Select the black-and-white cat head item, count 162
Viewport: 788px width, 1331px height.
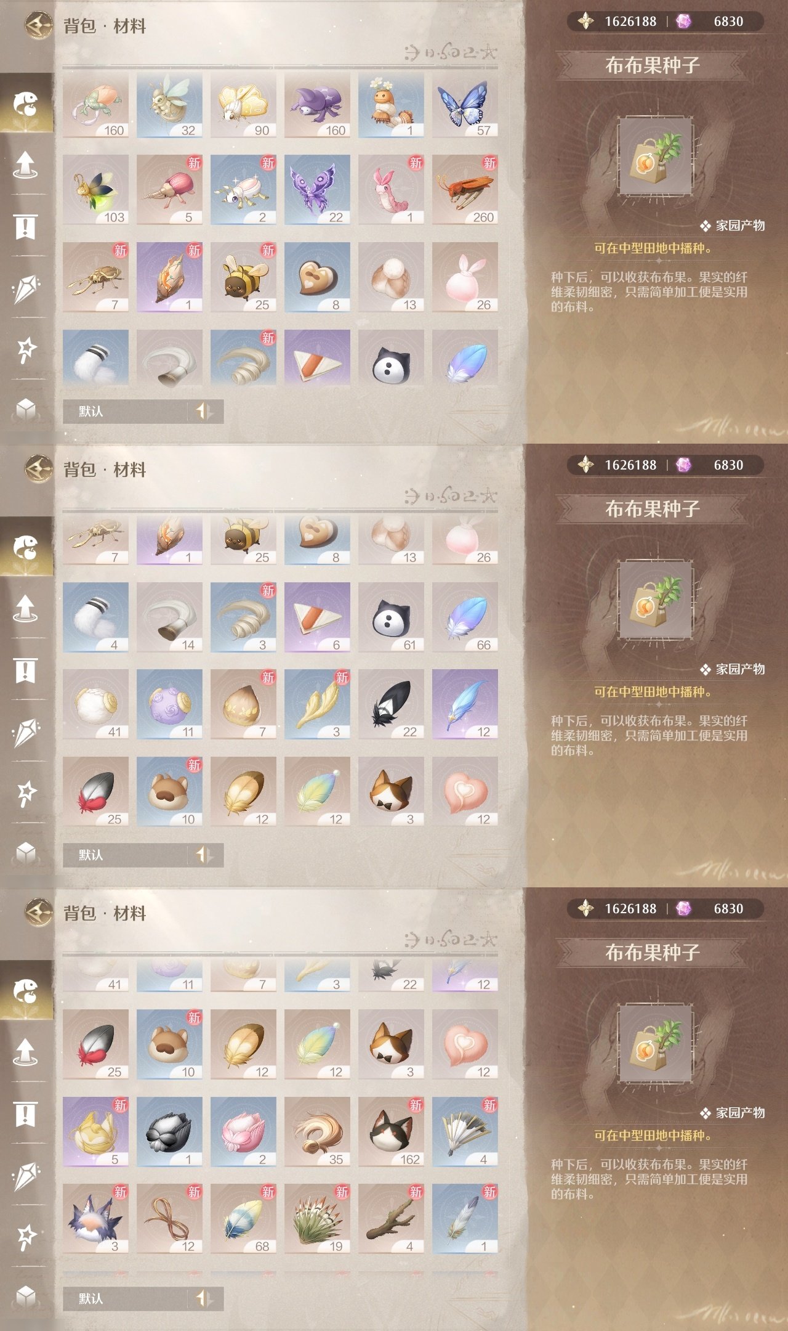(391, 1132)
